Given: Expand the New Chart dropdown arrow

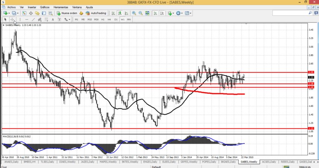Looking at the screenshot, I should [x=9, y=14].
